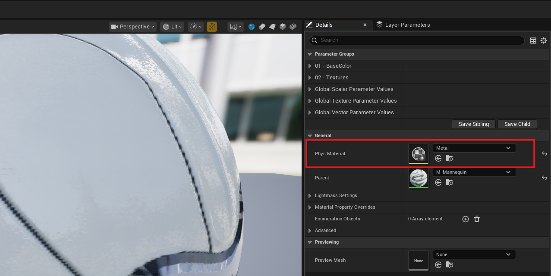This screenshot has width=551, height=276.
Task: Expand Global Vector Parameter Values
Action: 310,113
